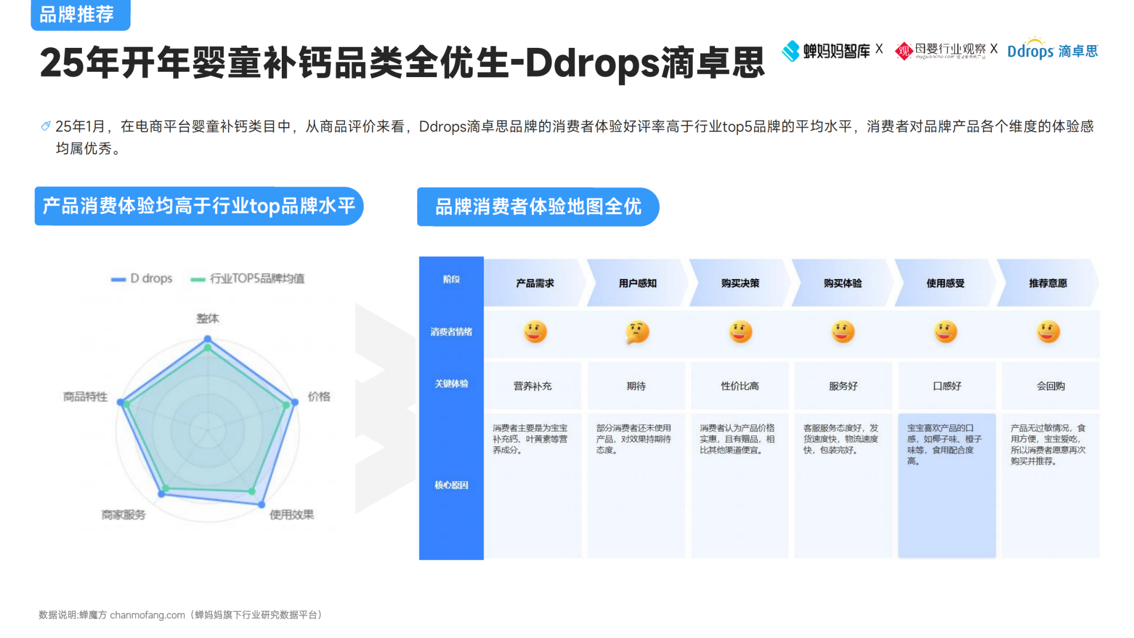Click the 性价比高 key experience cell
The width and height of the screenshot is (1134, 638).
[x=740, y=386]
